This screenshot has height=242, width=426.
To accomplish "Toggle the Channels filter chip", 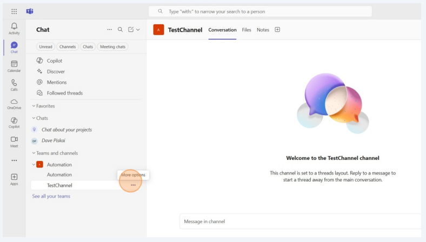I will tap(68, 47).
